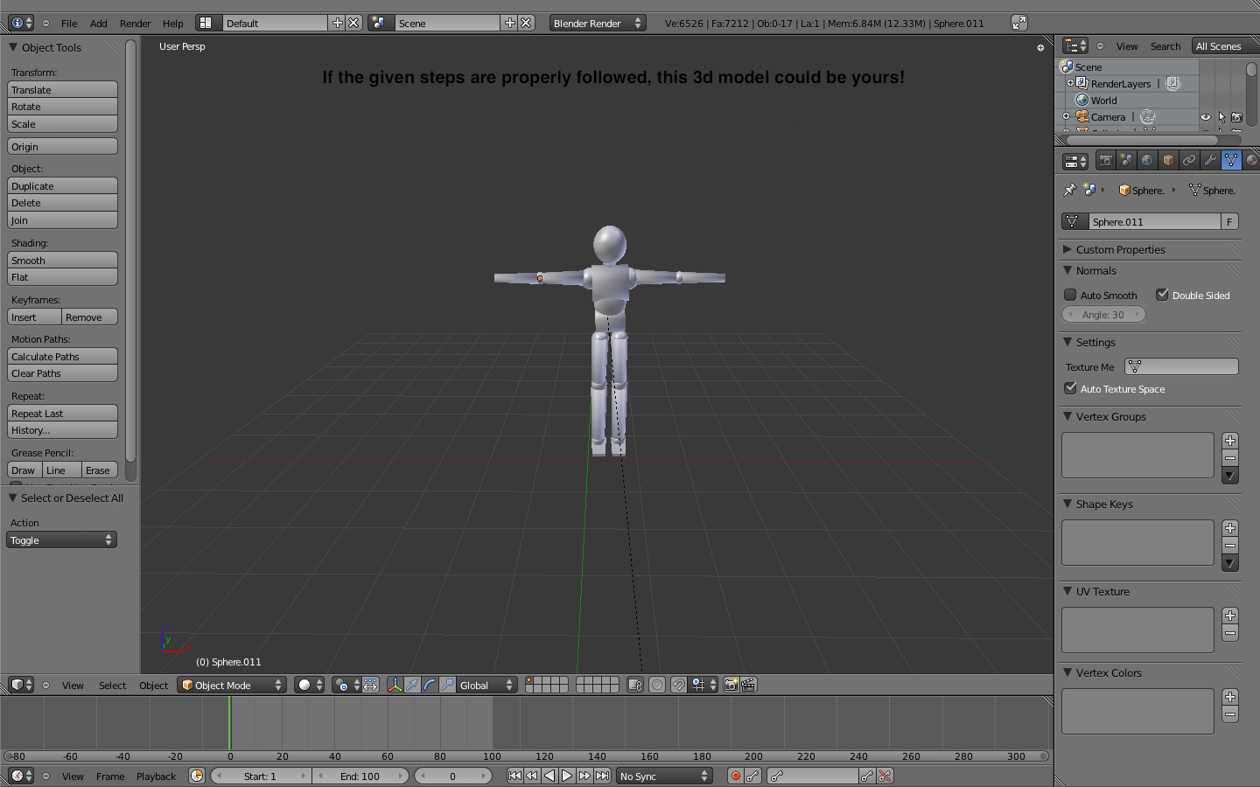Click the Calculate Paths button
1260x787 pixels.
click(62, 356)
